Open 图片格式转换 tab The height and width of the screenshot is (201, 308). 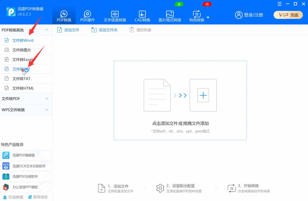tap(170, 16)
